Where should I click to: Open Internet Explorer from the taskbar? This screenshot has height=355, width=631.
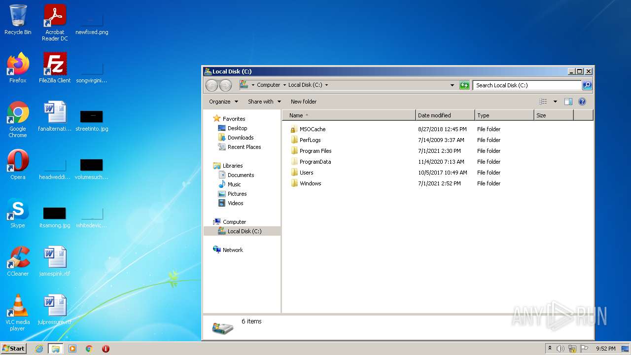coord(39,349)
